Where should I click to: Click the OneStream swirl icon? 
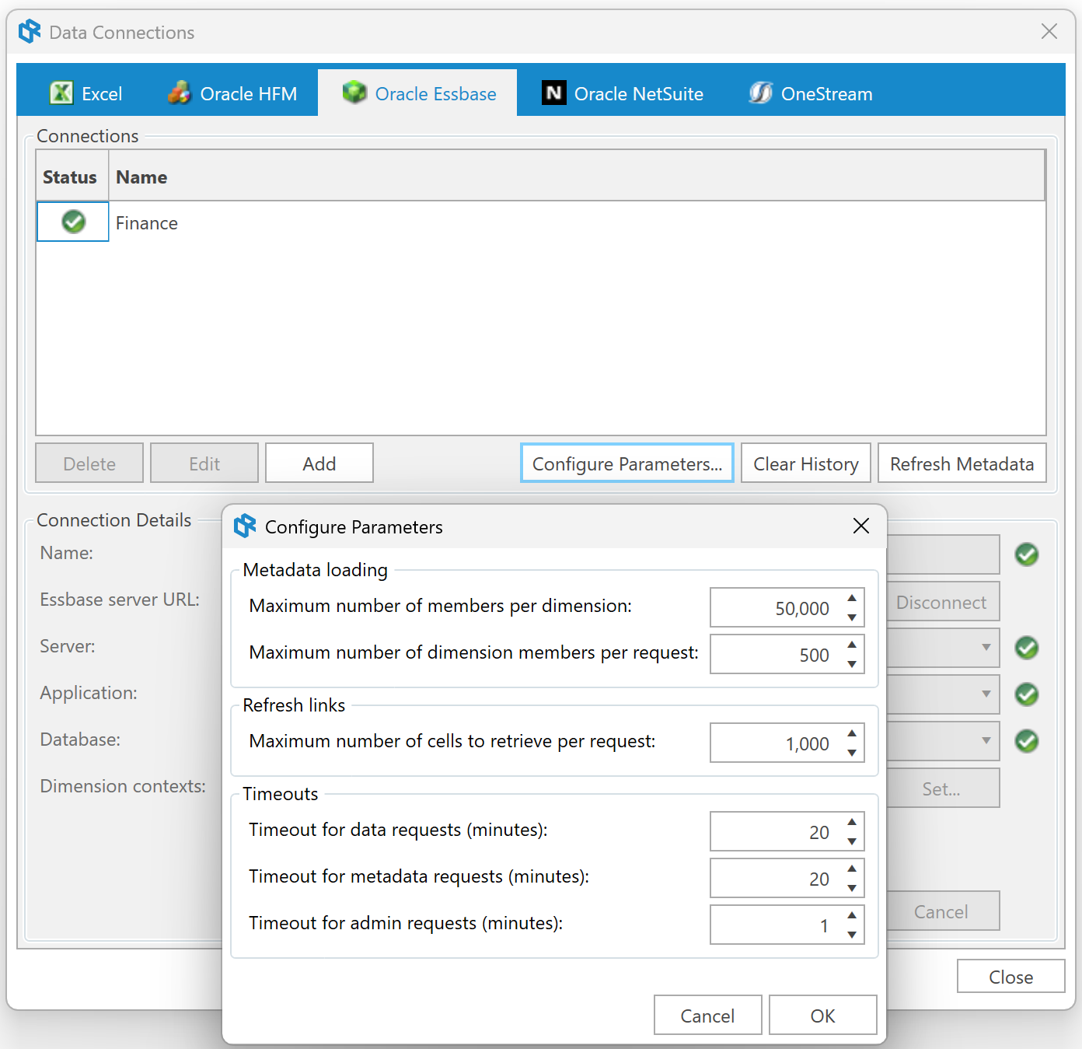(760, 93)
